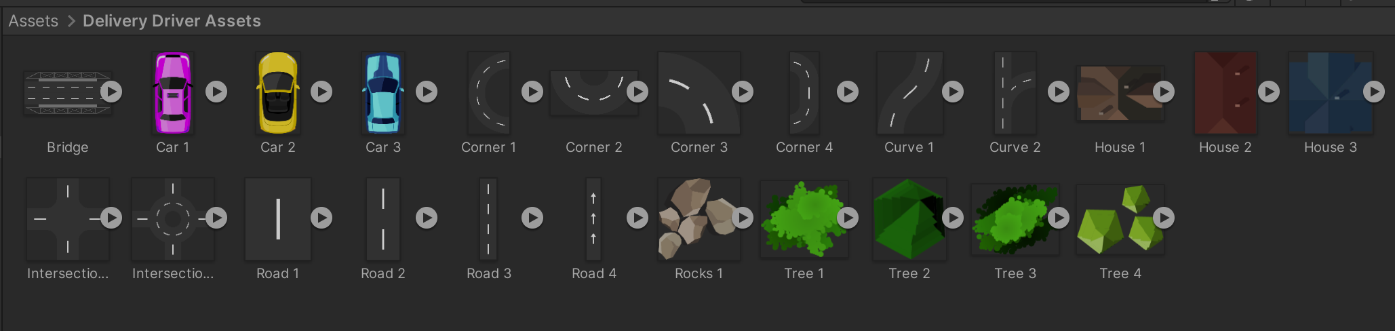The height and width of the screenshot is (331, 1395).
Task: Click the 'Bridge' asset label
Action: [68, 147]
